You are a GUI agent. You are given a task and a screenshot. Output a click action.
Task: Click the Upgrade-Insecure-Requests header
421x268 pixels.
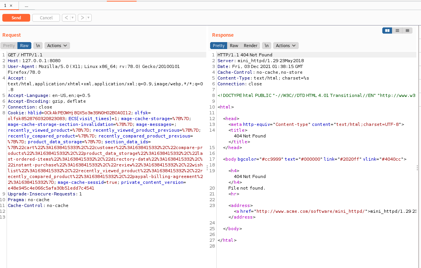point(45,194)
